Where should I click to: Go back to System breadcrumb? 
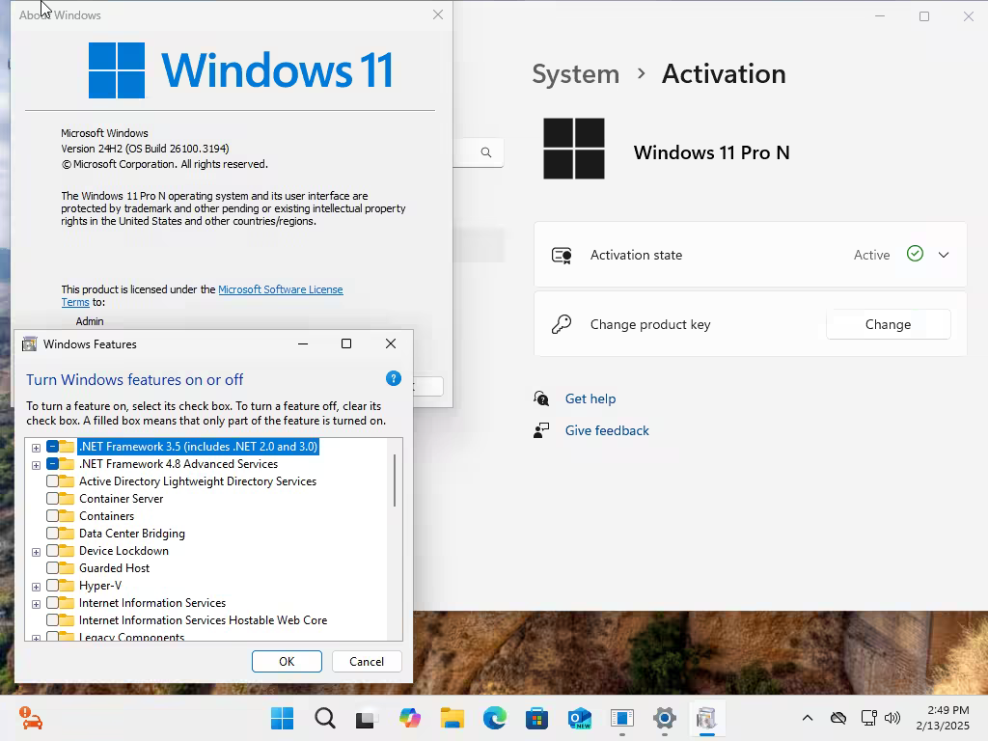576,73
